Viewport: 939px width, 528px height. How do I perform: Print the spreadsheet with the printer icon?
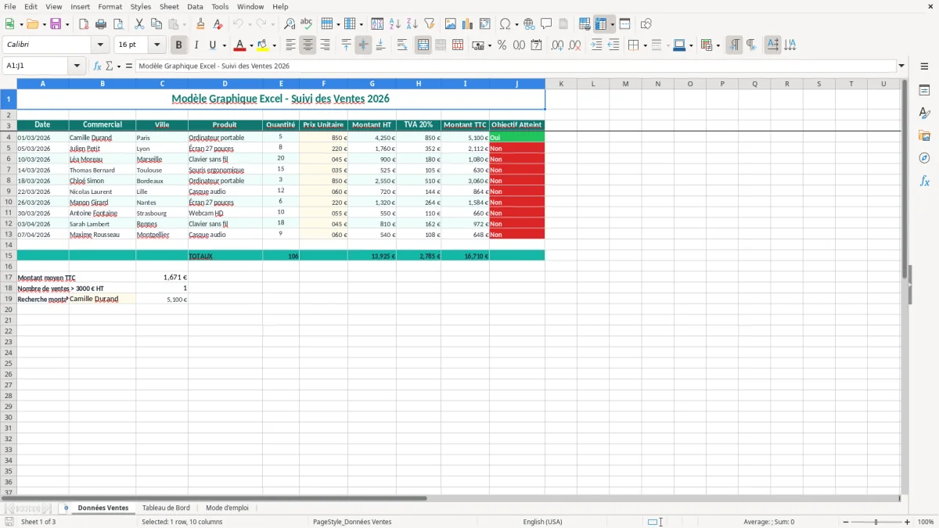pos(101,24)
